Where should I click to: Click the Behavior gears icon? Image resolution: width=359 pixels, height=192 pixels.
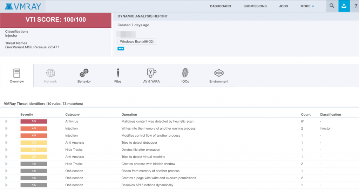click(84, 73)
